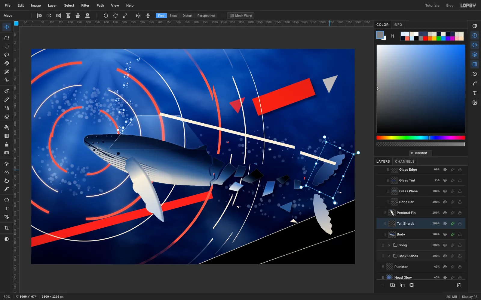Switch transform mode to Perspective
This screenshot has height=300, width=481.
point(206,16)
